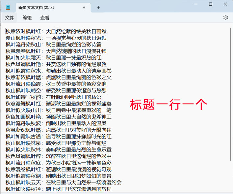Add a new tab with the plus button
The image size is (233, 194).
[x=98, y=7]
